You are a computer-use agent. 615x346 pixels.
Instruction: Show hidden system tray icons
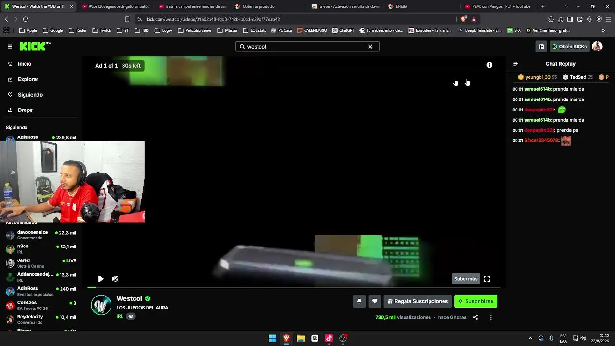click(x=530, y=338)
